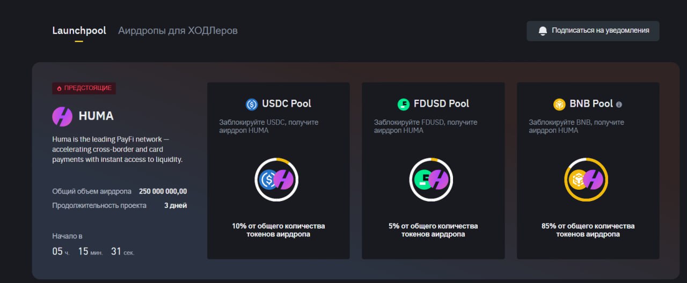687x283 pixels.
Task: Switch to the Launchpool tab
Action: [79, 31]
